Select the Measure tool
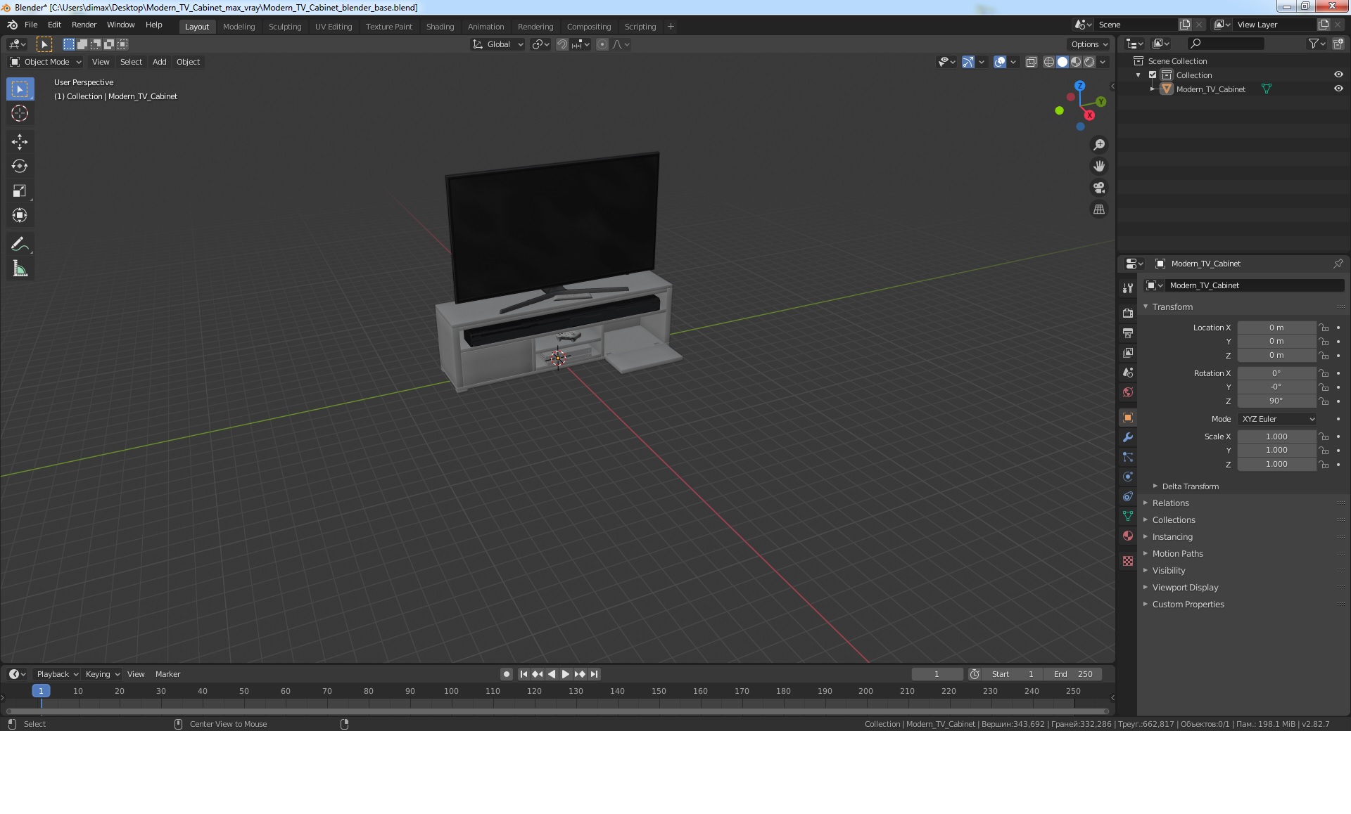Image resolution: width=1351 pixels, height=814 pixels. pos(20,269)
